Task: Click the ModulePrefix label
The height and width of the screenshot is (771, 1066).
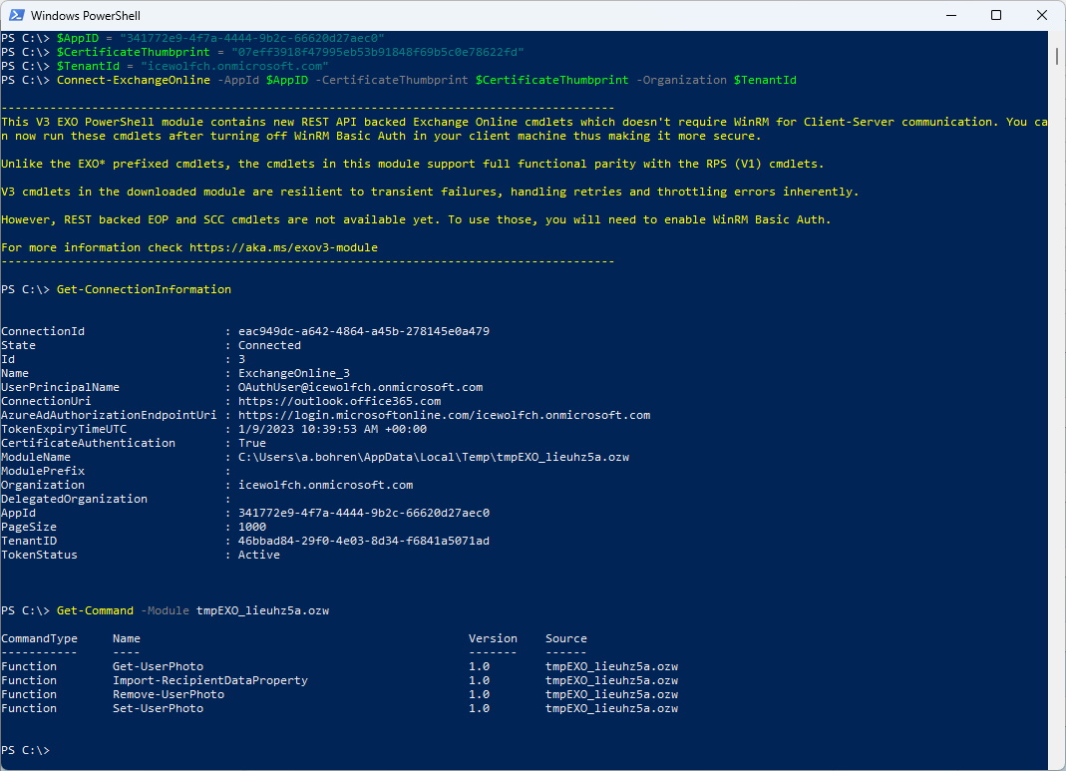Action: (43, 471)
